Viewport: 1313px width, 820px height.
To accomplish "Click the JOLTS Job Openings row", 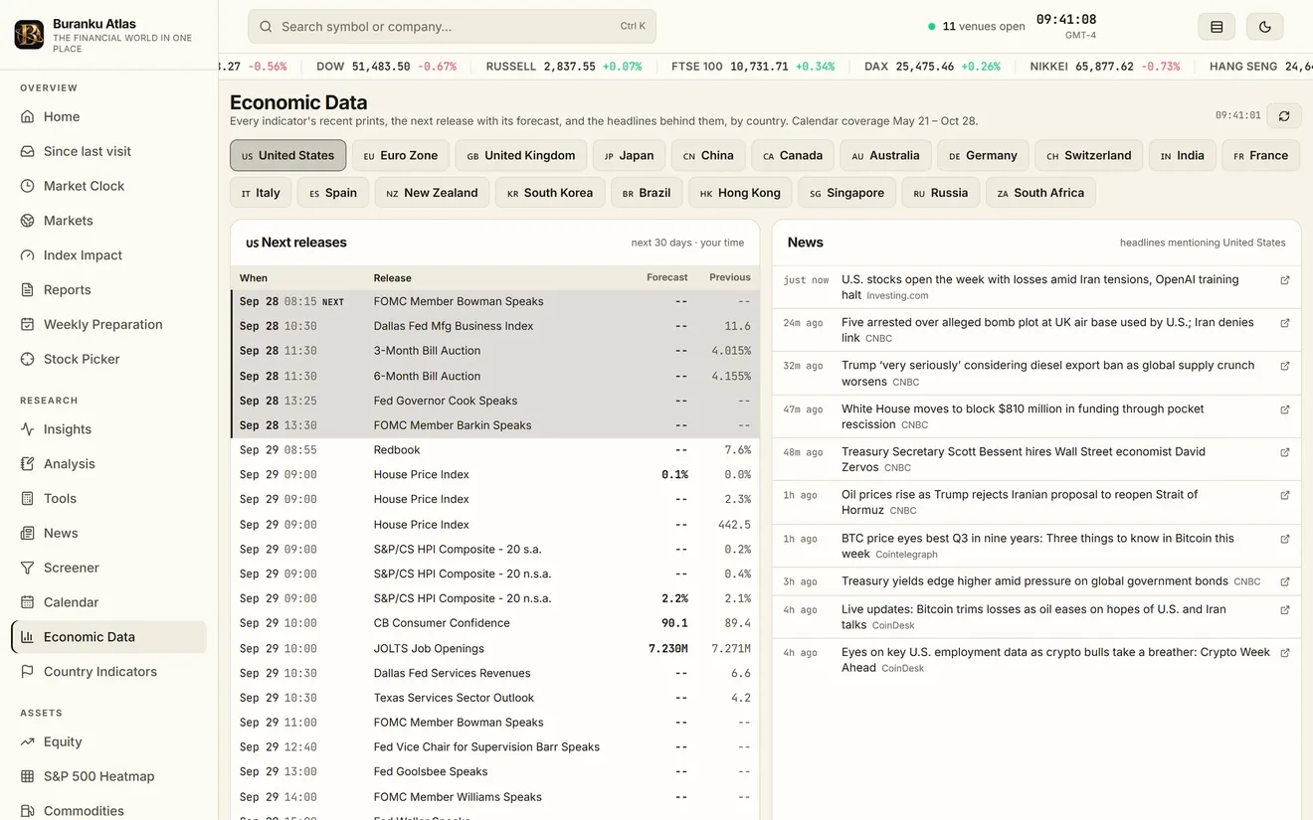I will 495,648.
